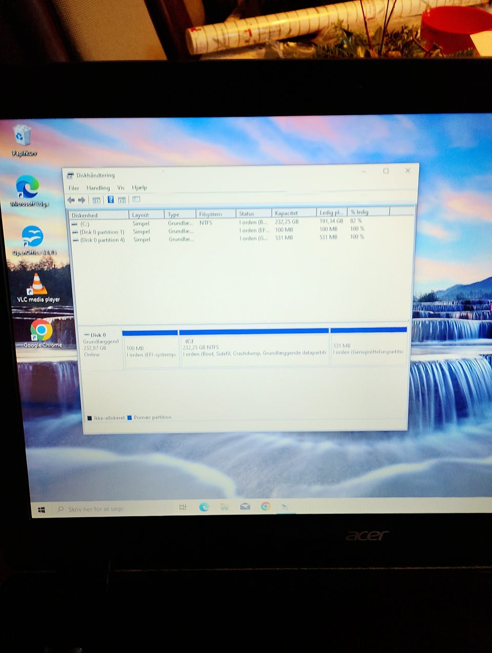Click the last icon in the Diskhåndtering toolbar
492x653 pixels.
tap(136, 199)
